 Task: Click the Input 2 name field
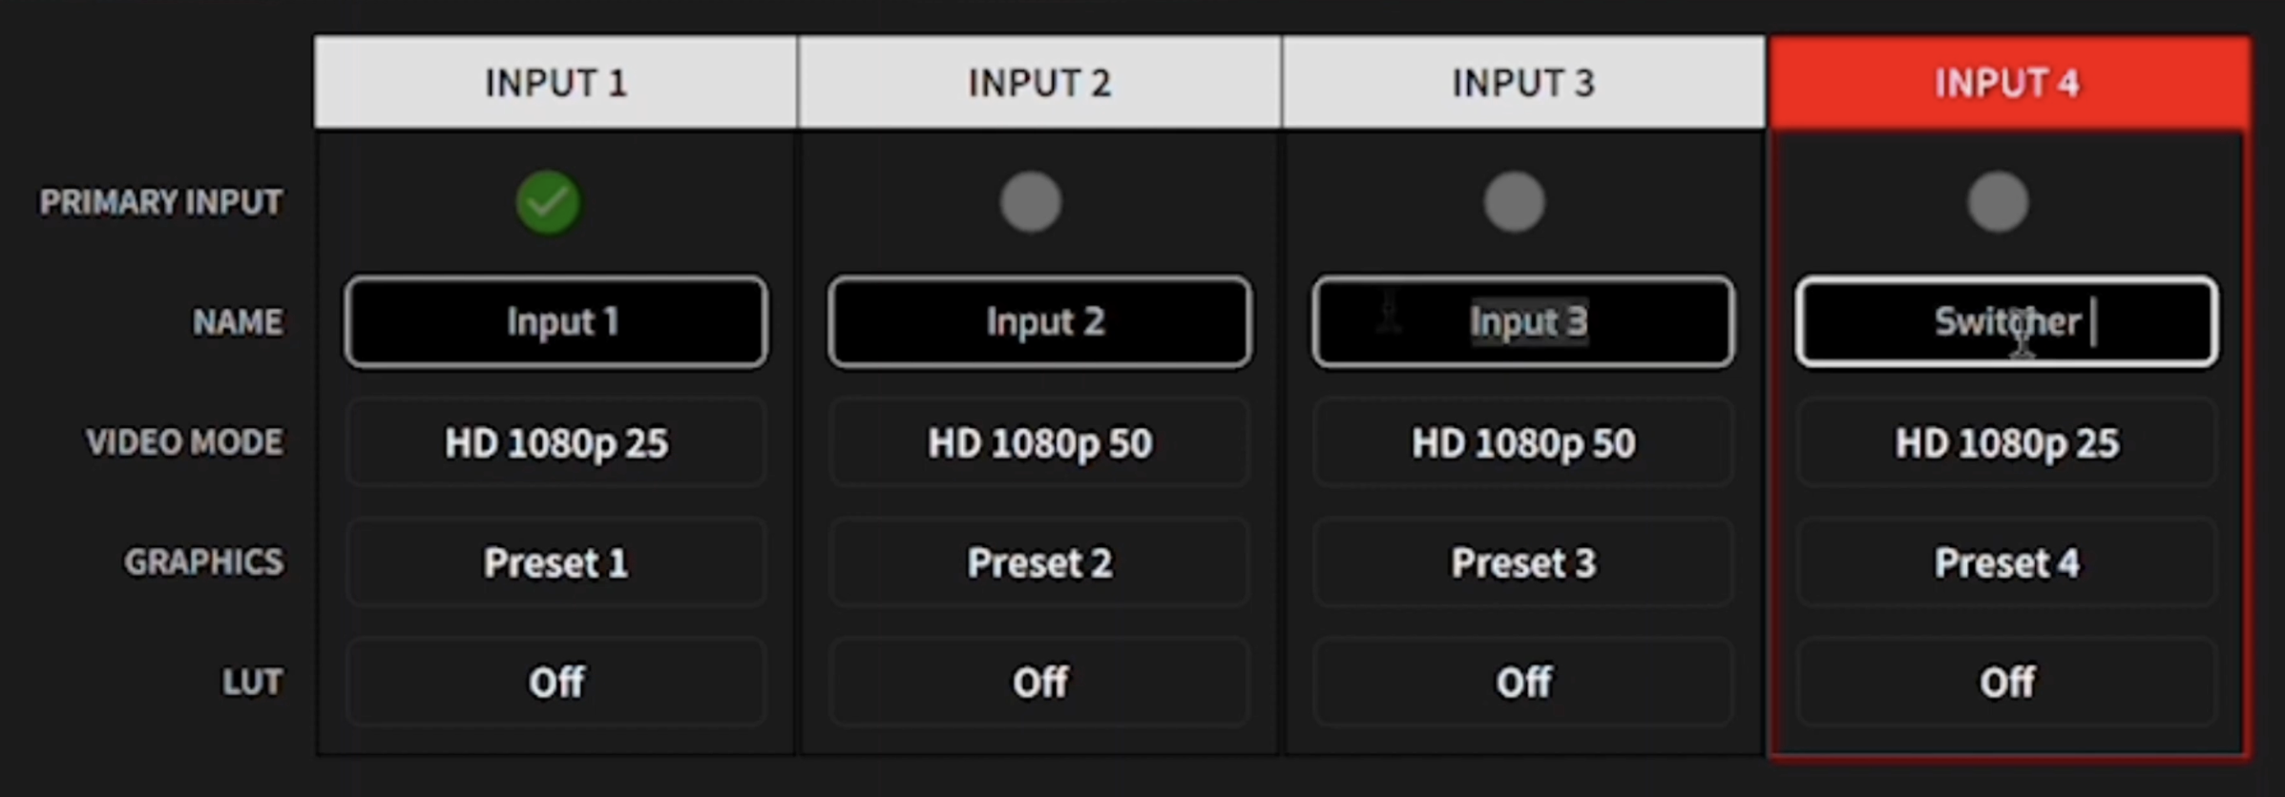coord(1040,322)
